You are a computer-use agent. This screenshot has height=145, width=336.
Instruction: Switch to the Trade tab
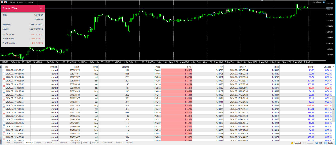point(8,143)
